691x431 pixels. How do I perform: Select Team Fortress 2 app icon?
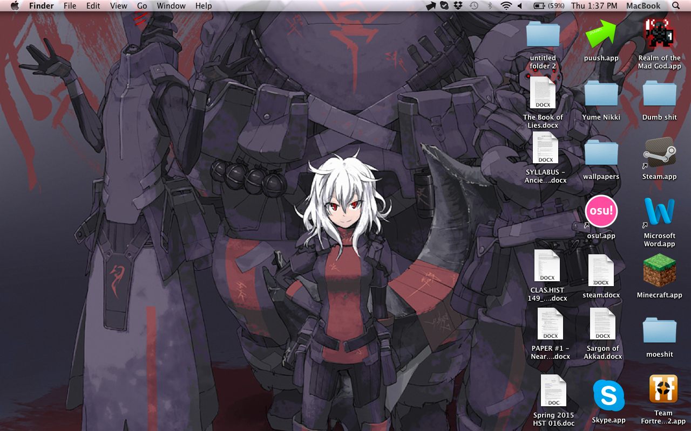[x=663, y=390]
